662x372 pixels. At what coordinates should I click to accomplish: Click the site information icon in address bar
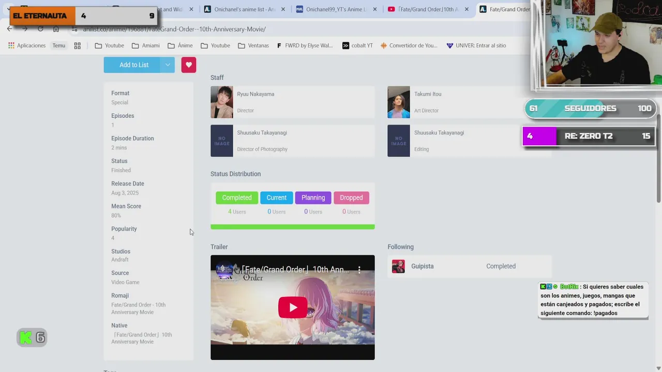75,29
